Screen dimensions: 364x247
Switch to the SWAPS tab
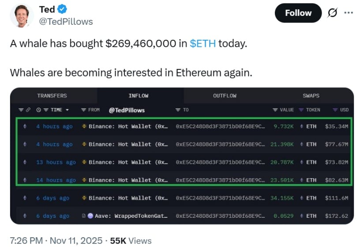(311, 95)
